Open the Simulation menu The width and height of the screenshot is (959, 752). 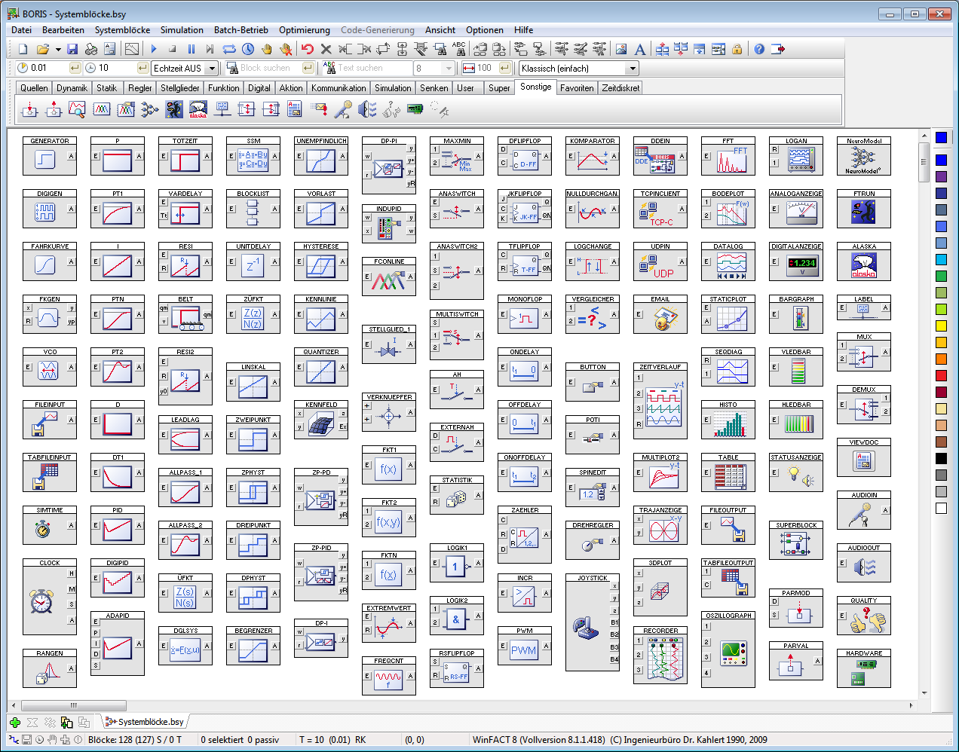click(x=182, y=30)
